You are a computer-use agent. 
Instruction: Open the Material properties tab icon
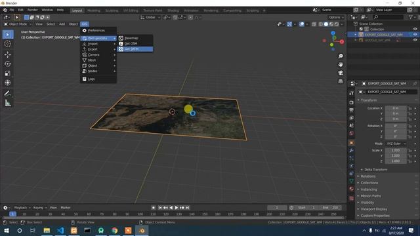(352, 189)
